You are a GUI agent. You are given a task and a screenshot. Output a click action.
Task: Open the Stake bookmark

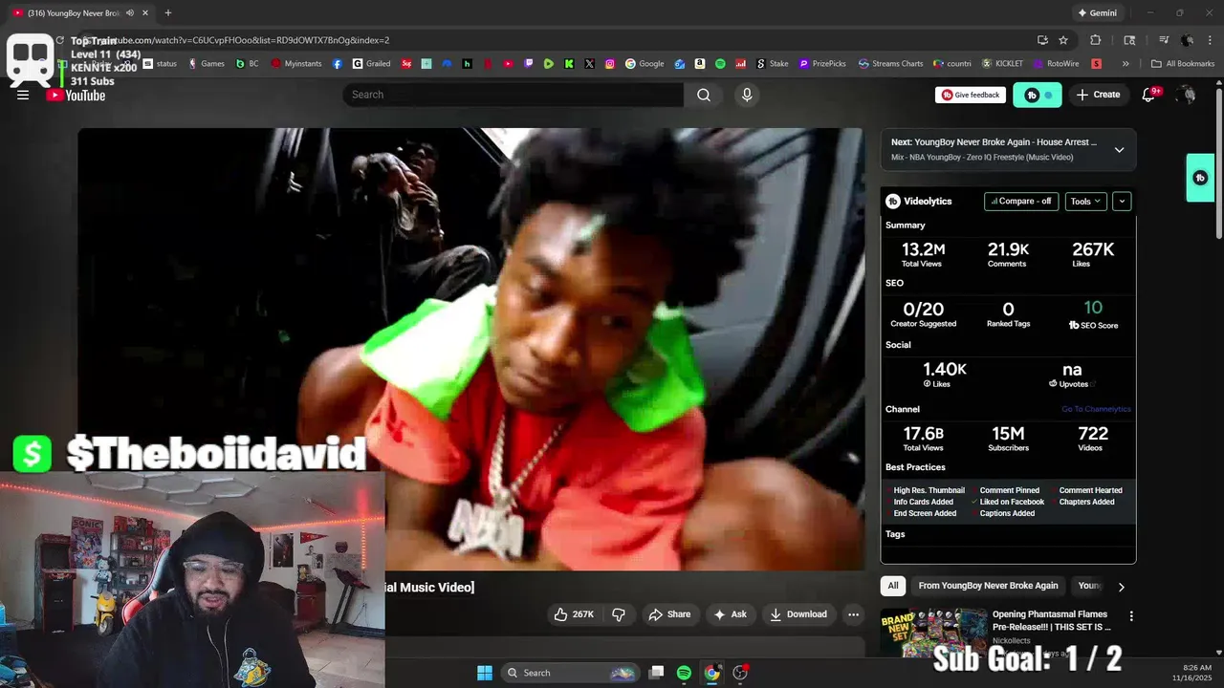tap(773, 64)
